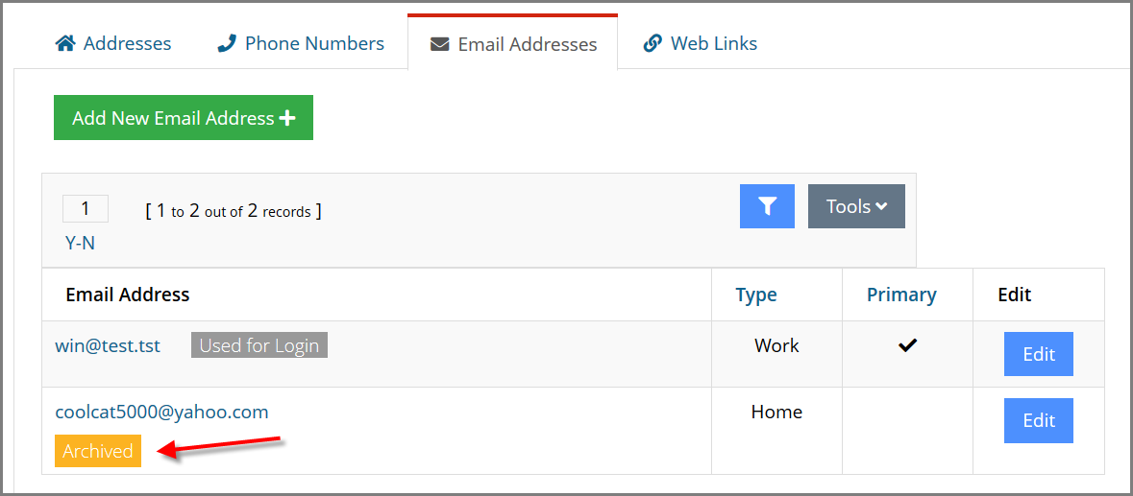Viewport: 1133px width, 496px height.
Task: Click the chain link icon on Web Links
Action: point(653,44)
